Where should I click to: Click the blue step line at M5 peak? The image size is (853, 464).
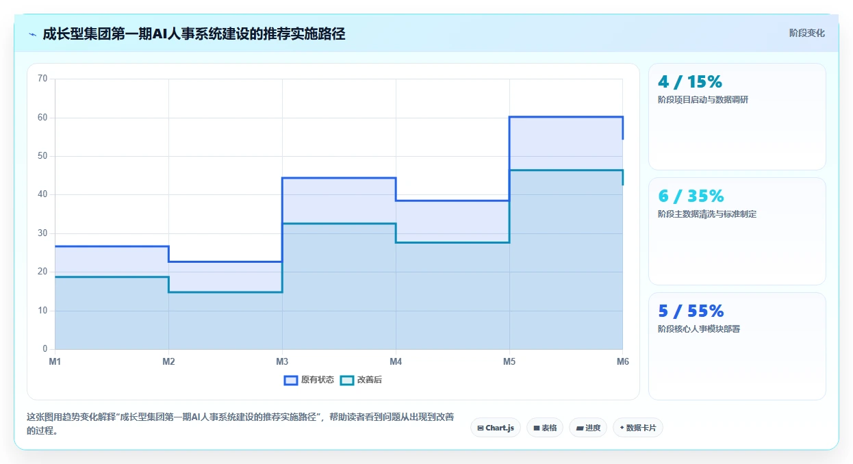click(x=565, y=117)
